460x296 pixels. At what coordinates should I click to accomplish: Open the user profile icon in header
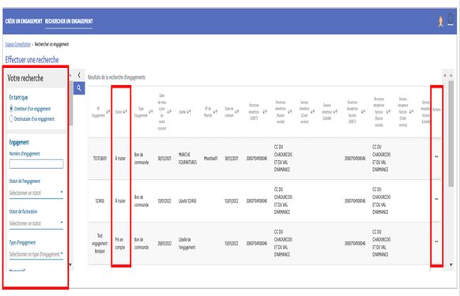pyautogui.click(x=440, y=21)
